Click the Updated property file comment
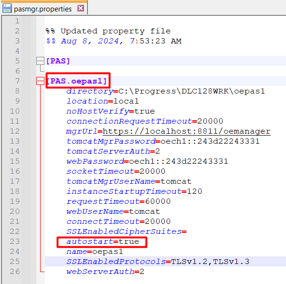The image size is (286, 284). tap(116, 31)
